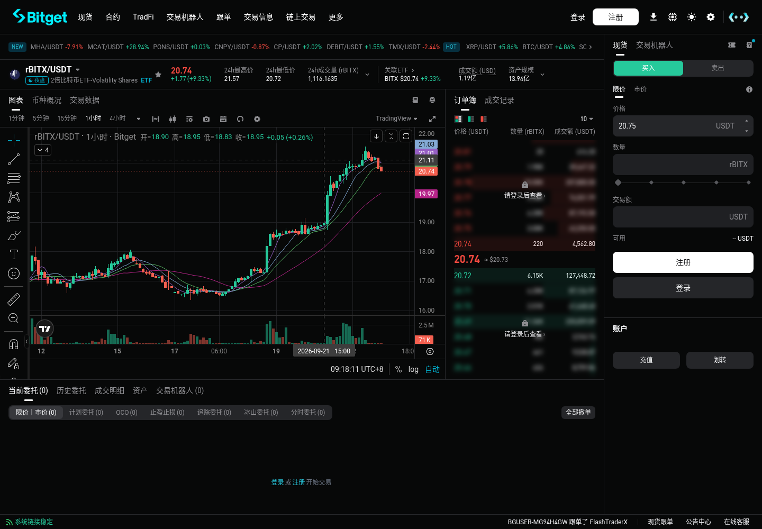
Task: Click the price input field 20.75
Action: click(683, 126)
